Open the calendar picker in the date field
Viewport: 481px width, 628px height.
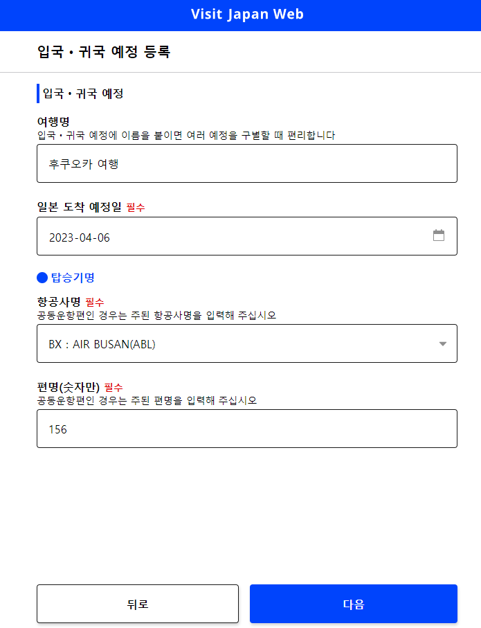pos(439,235)
